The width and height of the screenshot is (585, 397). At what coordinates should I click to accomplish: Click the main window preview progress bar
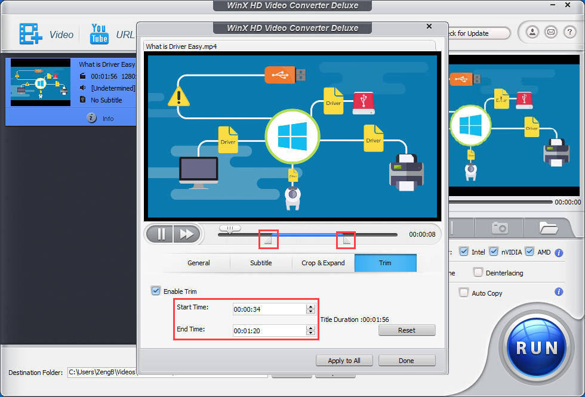pos(500,202)
